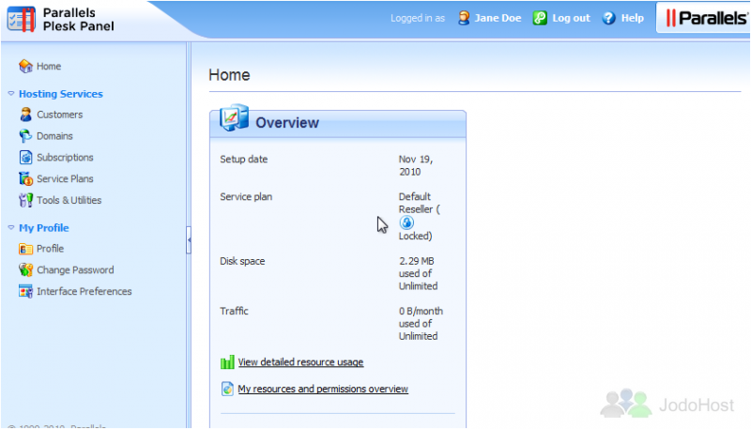This screenshot has width=751, height=429.
Task: Click the Service Plans icon
Action: point(25,178)
